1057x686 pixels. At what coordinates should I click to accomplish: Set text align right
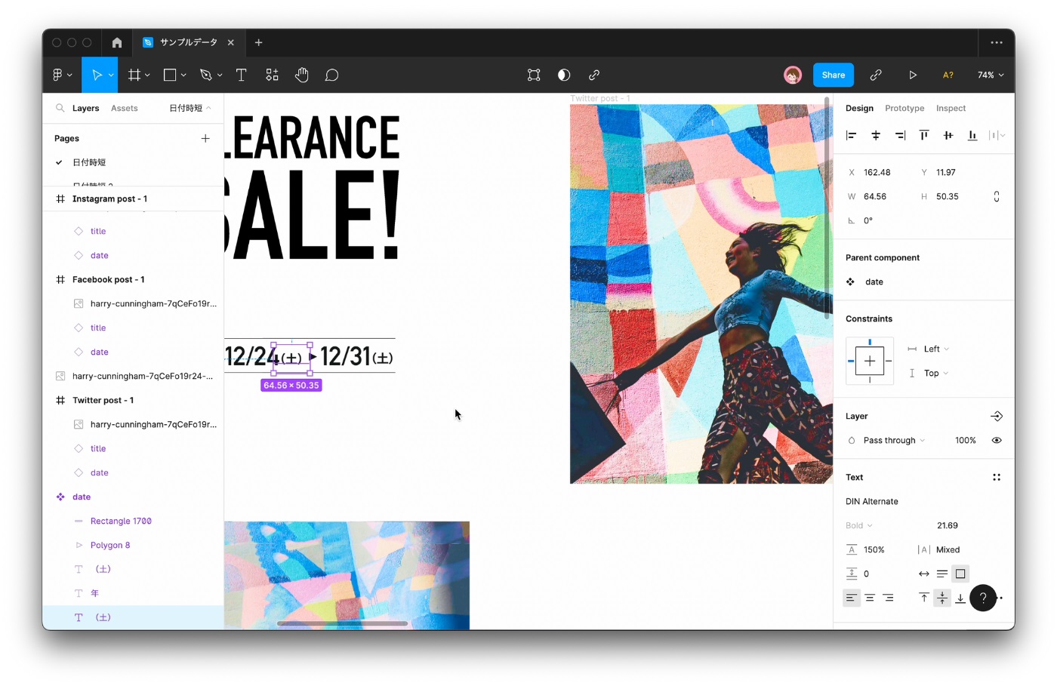pyautogui.click(x=888, y=598)
